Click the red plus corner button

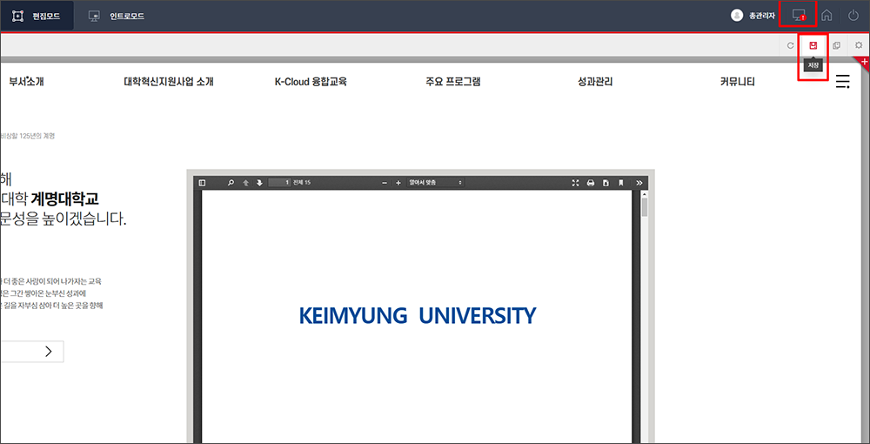(864, 62)
